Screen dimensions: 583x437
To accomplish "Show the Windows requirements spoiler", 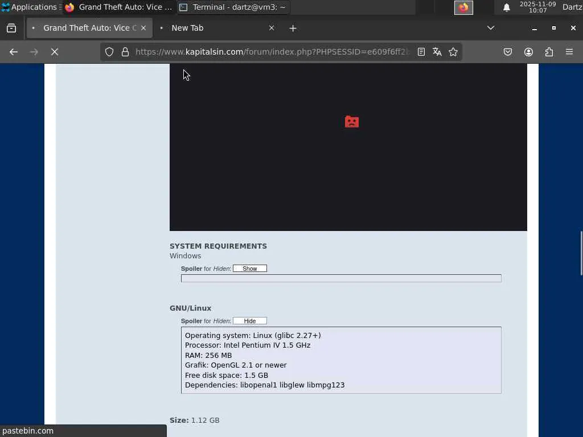I will pos(250,269).
